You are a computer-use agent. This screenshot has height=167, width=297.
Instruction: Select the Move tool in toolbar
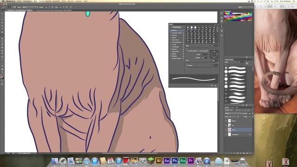(2, 14)
